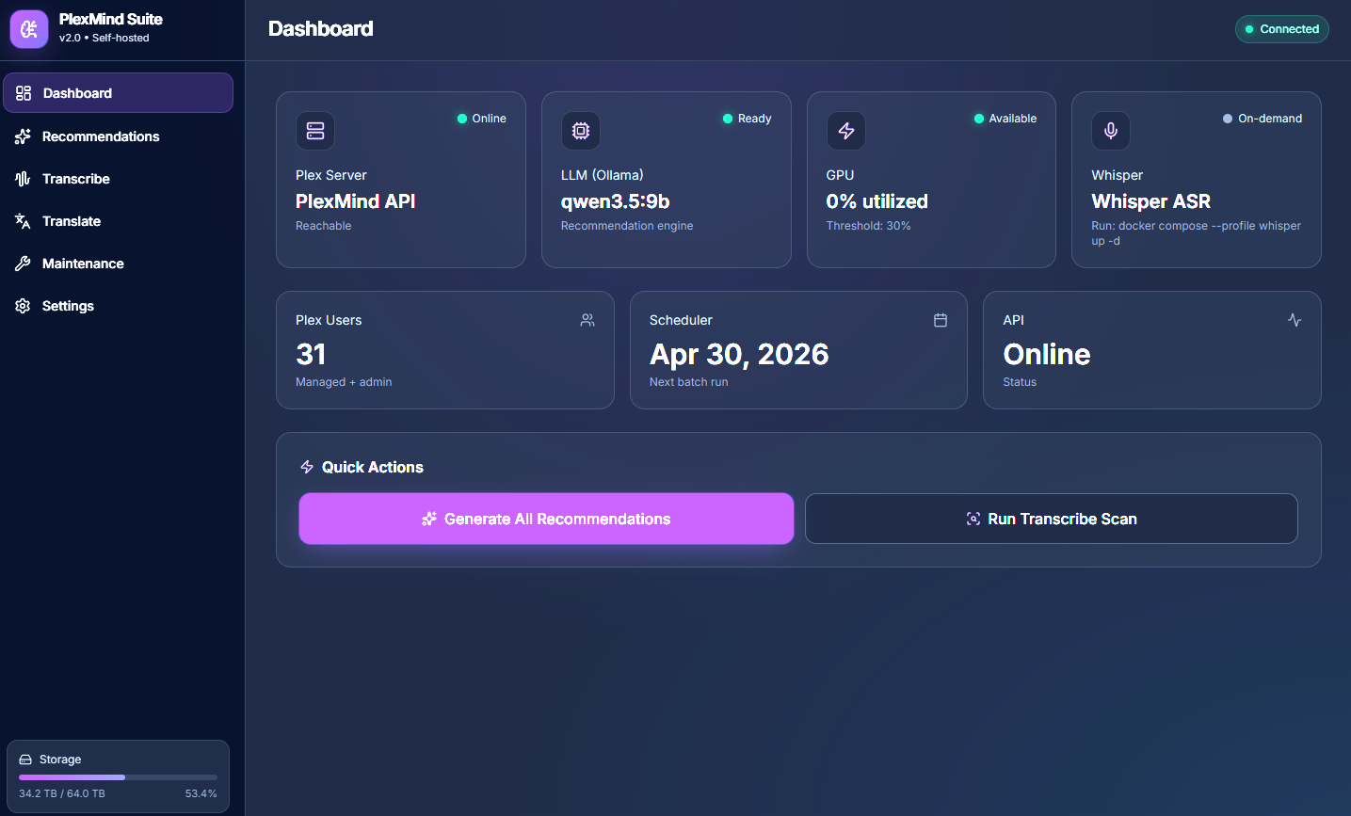Click the Reachable status text
1351x816 pixels.
(324, 226)
